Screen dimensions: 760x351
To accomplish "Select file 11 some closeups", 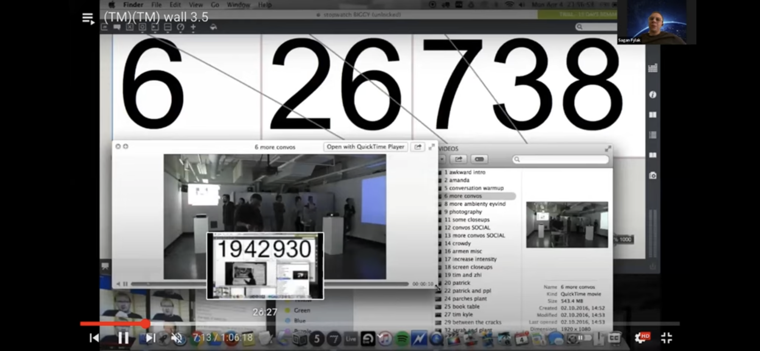I will pyautogui.click(x=467, y=220).
